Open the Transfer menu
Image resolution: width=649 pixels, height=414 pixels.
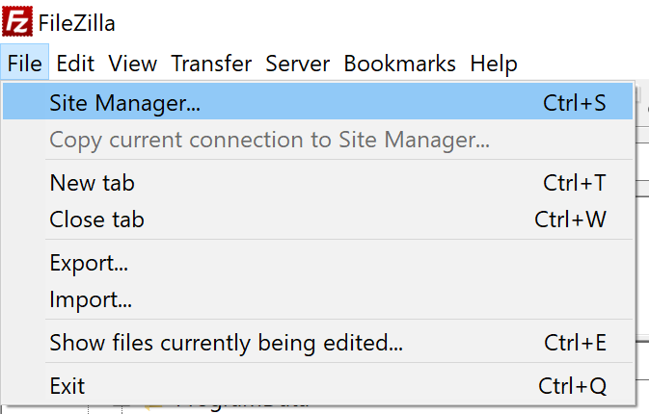[x=211, y=64]
